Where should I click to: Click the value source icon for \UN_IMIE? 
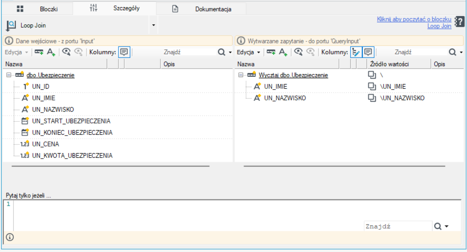click(372, 86)
